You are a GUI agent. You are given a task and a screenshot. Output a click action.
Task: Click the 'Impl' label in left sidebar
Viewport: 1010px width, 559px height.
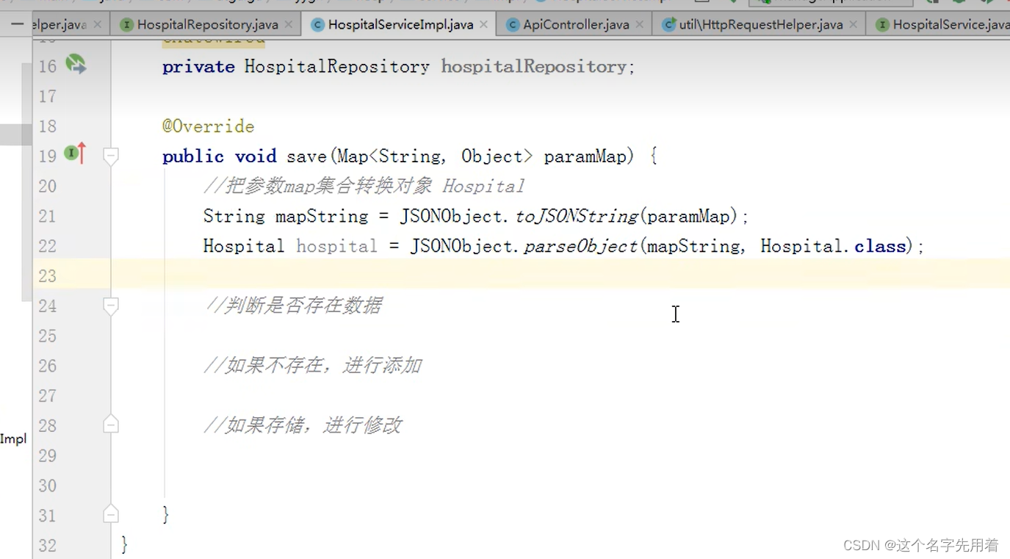[x=13, y=439]
